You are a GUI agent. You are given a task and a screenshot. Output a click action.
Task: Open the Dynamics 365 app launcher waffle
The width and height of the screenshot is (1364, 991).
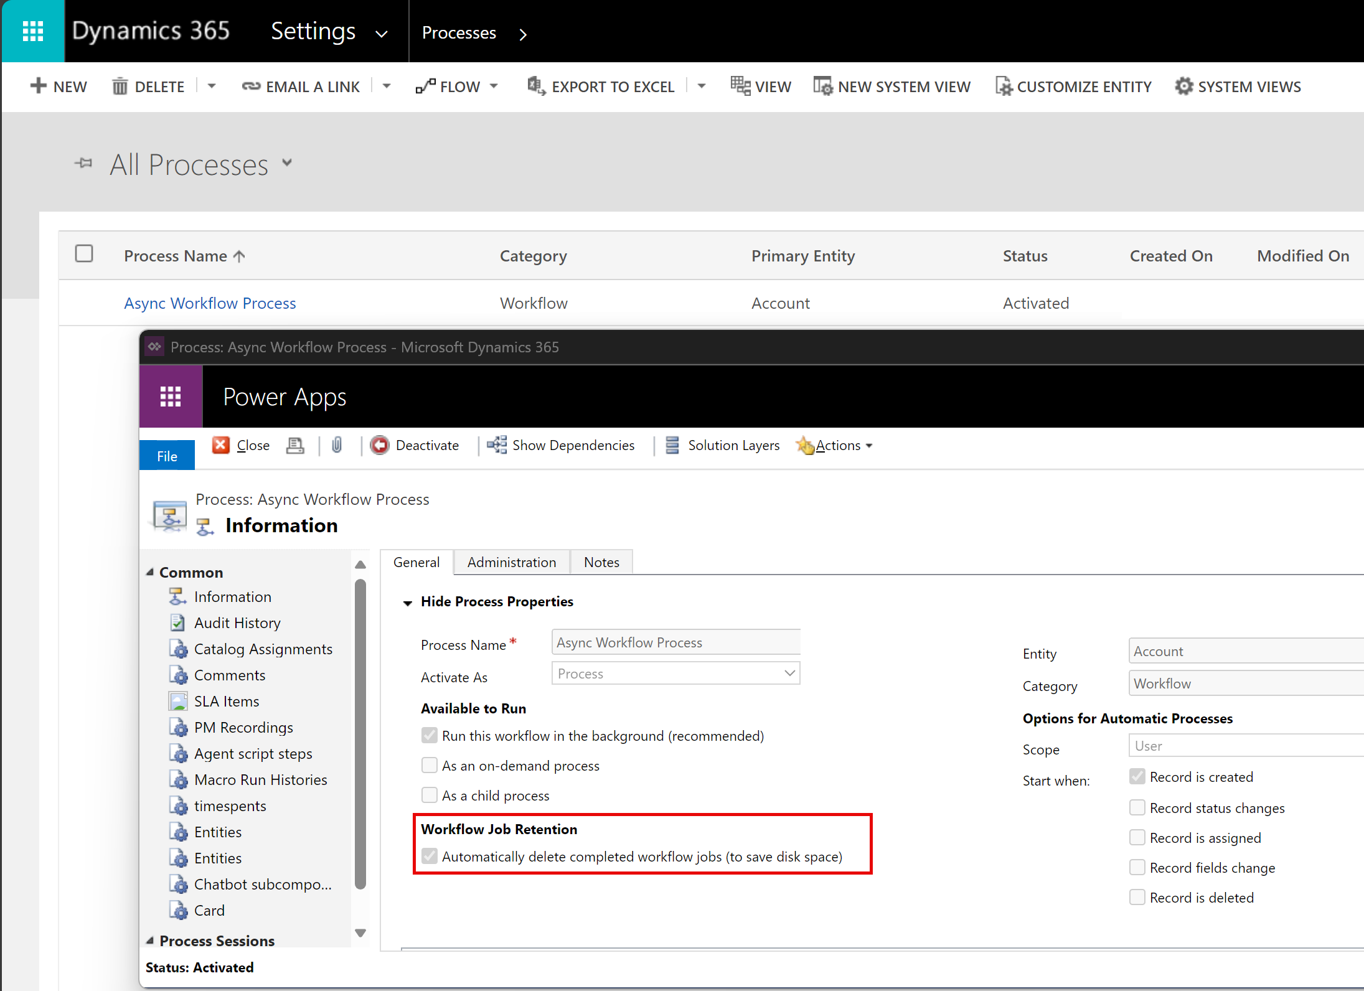coord(32,31)
